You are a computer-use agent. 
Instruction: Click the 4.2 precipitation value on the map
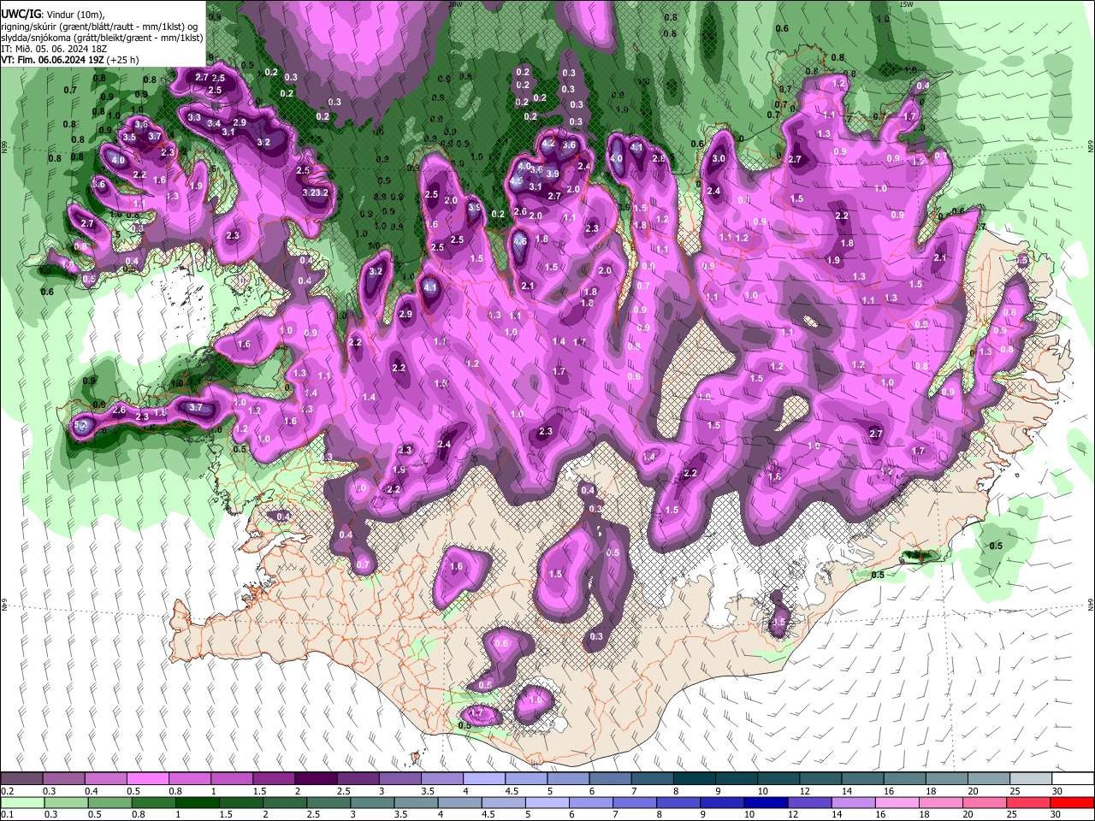[549, 143]
